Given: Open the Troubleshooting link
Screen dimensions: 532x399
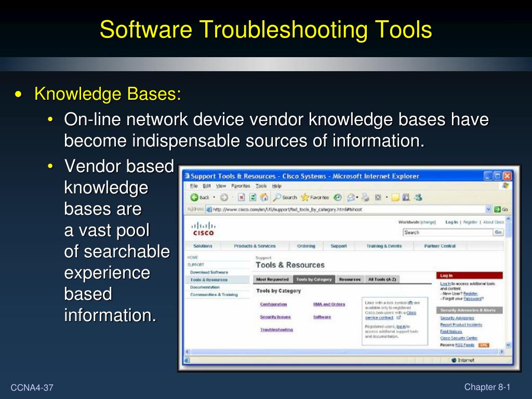Looking at the screenshot, I should [x=276, y=329].
